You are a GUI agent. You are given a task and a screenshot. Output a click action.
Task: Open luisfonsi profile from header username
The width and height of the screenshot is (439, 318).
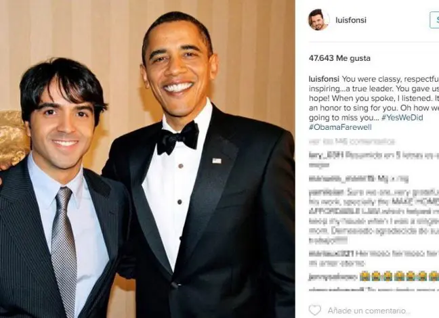[351, 20]
